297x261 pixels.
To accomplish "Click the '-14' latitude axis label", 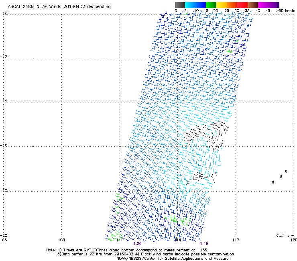I will click(4, 101).
